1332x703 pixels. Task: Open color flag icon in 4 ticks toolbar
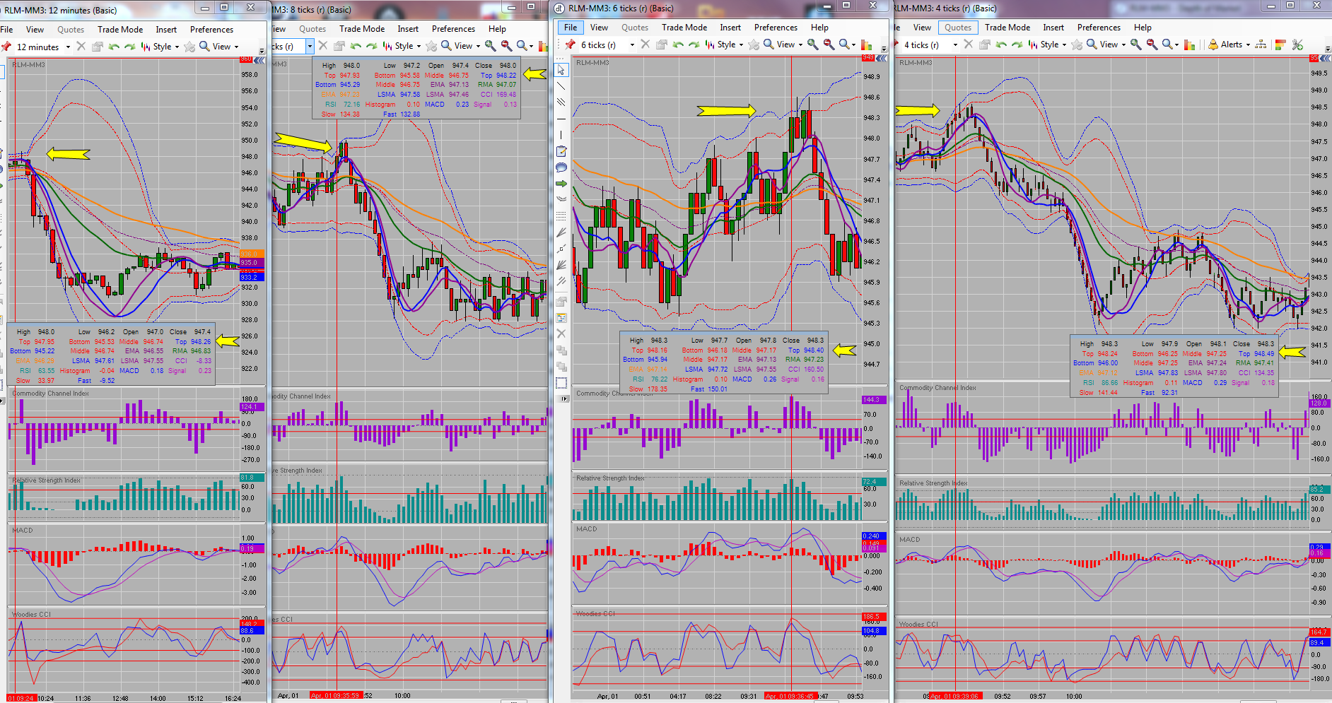[x=1280, y=45]
